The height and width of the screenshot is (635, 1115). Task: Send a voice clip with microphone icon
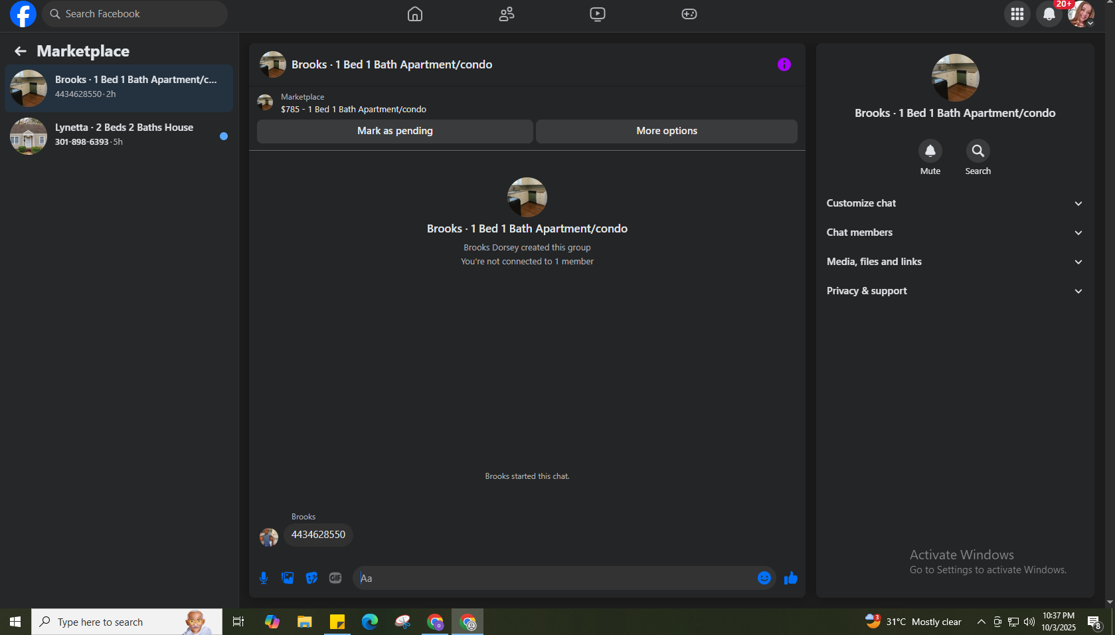coord(264,578)
